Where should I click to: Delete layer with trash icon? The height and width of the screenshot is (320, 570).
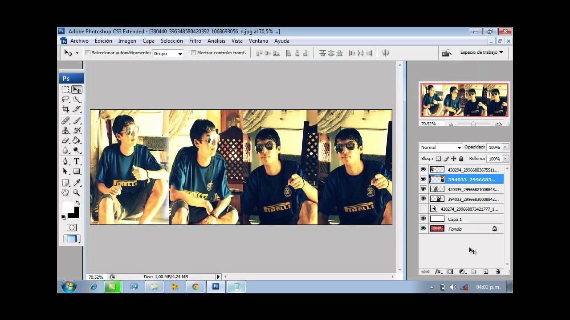tap(498, 272)
